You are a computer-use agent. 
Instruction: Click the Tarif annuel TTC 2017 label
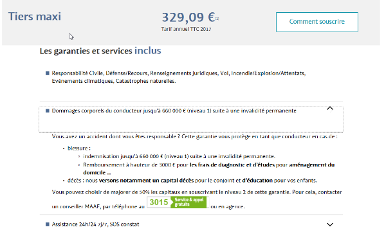186,29
